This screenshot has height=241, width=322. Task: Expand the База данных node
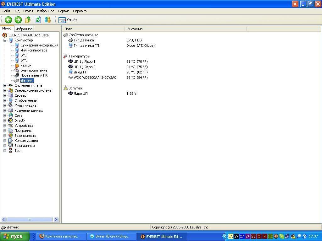point(5,146)
